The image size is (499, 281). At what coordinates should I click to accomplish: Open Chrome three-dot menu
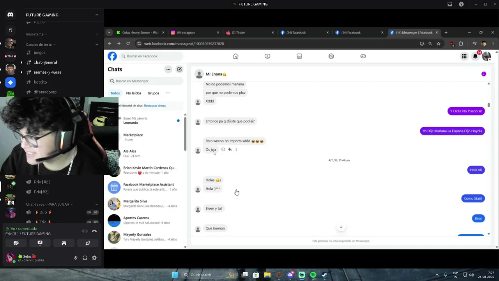(493, 44)
